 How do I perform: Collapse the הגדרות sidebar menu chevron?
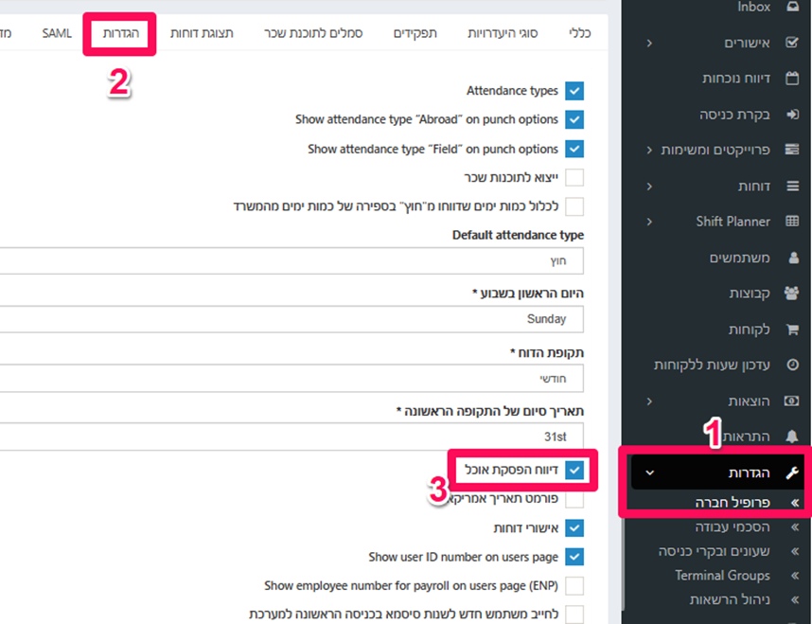(649, 472)
